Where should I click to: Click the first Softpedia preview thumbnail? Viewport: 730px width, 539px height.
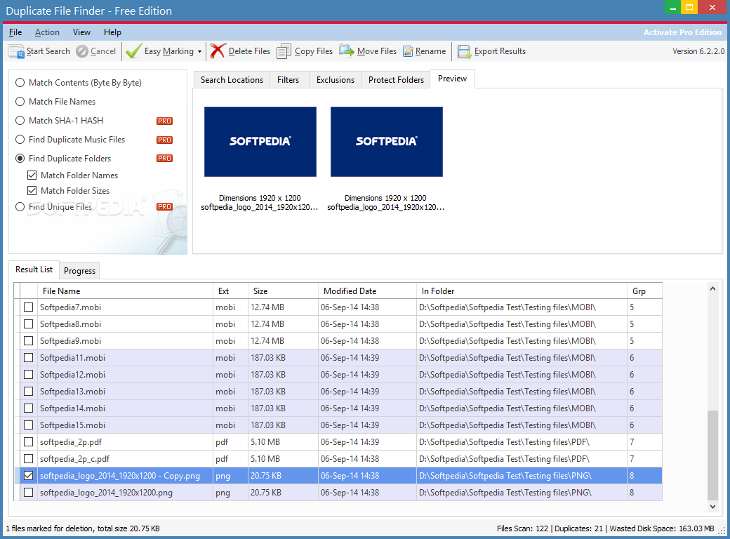260,142
